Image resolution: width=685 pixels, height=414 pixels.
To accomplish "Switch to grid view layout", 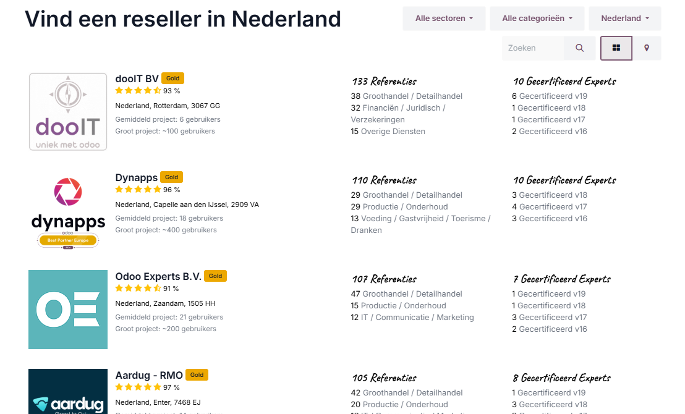I will coord(616,48).
